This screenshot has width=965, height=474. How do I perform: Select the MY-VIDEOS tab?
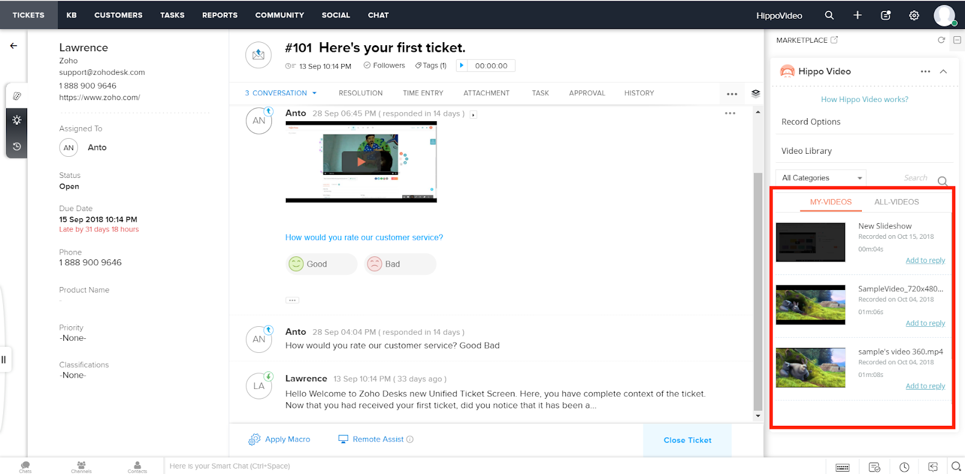click(x=831, y=202)
